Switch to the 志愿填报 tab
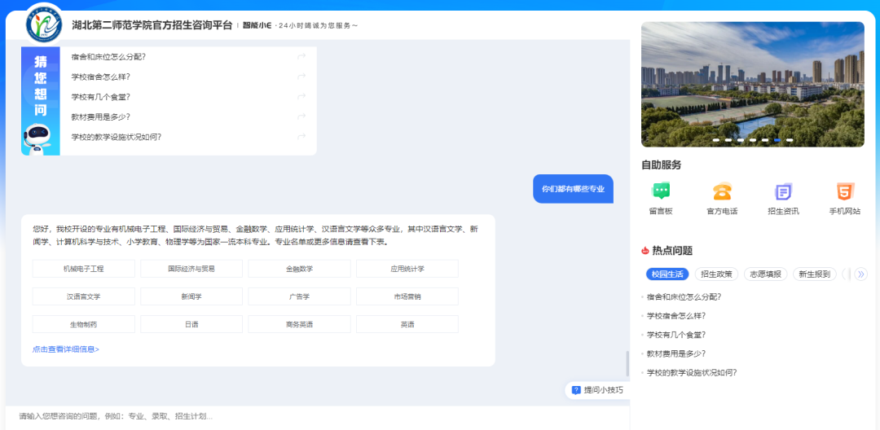The width and height of the screenshot is (880, 430). [x=765, y=274]
